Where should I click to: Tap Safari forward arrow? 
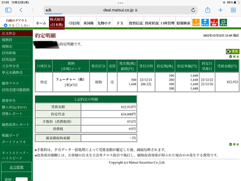(32, 10)
